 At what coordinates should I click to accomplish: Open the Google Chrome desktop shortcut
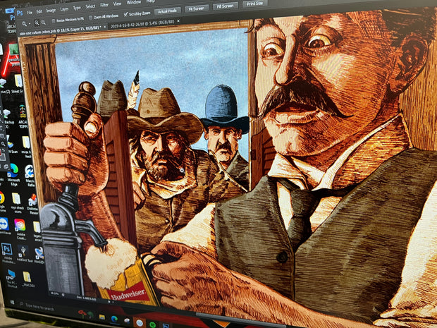click(x=1, y=201)
